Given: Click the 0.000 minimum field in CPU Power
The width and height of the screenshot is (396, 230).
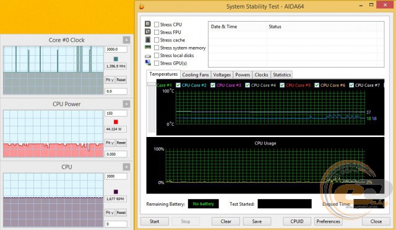Looking at the screenshot, I should 116,154.
